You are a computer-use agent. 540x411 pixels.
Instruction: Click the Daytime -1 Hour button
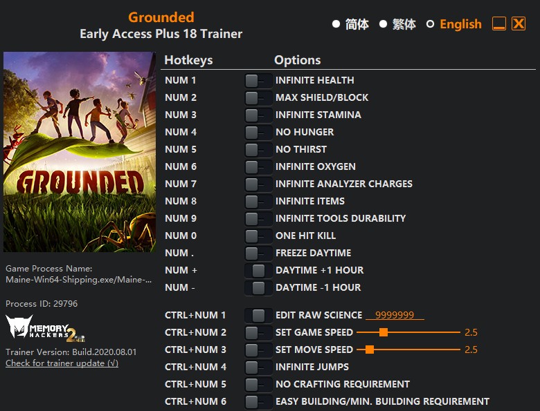[x=258, y=288]
